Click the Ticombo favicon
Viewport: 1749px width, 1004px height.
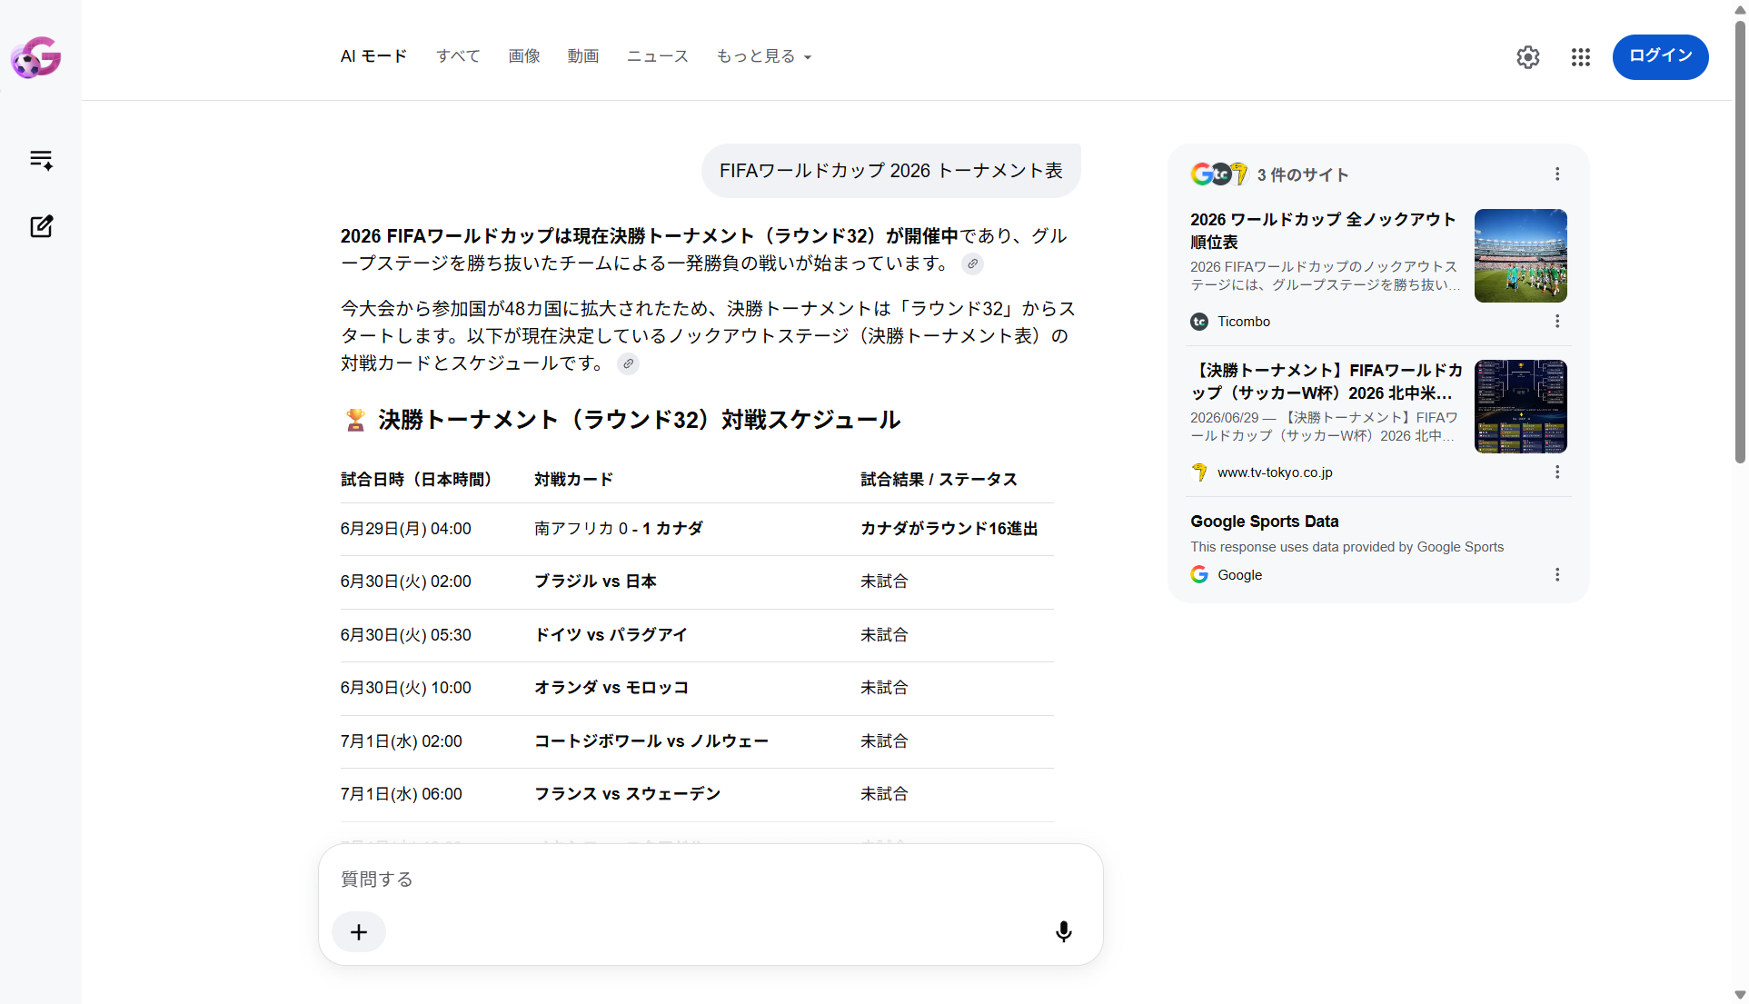coord(1199,322)
